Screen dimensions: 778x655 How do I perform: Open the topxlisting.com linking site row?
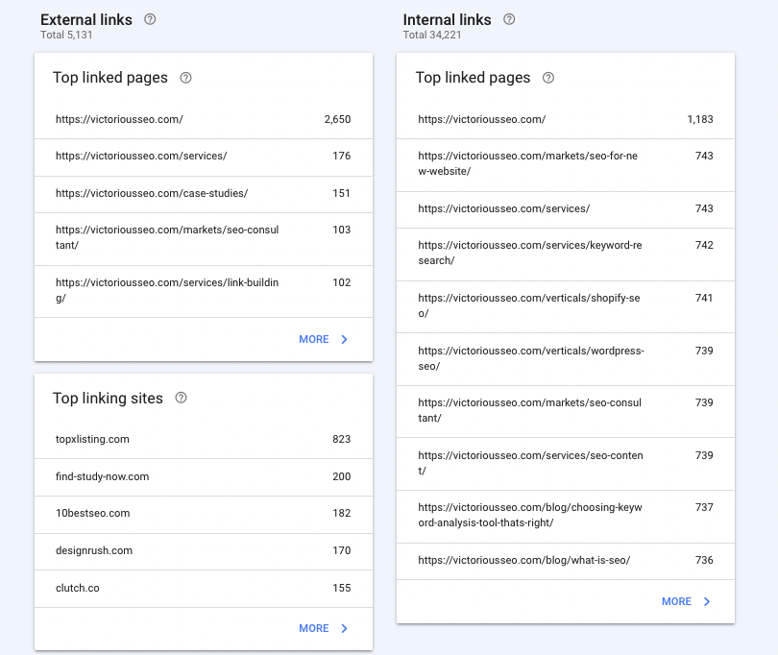coord(204,440)
